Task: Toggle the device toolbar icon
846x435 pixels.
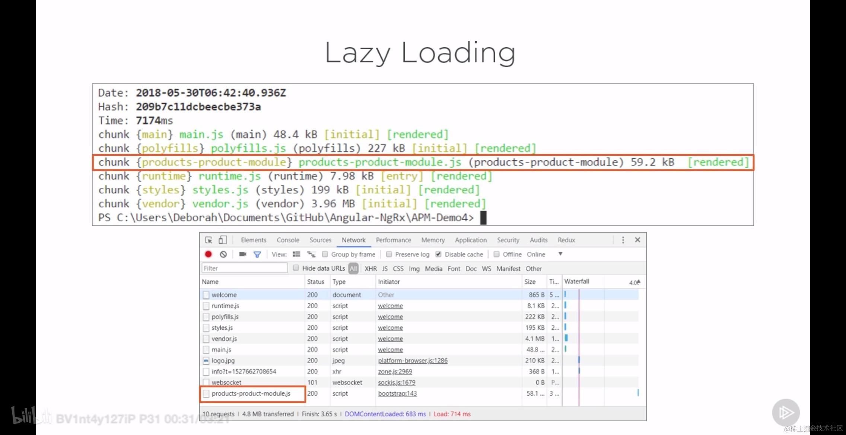Action: pyautogui.click(x=223, y=240)
